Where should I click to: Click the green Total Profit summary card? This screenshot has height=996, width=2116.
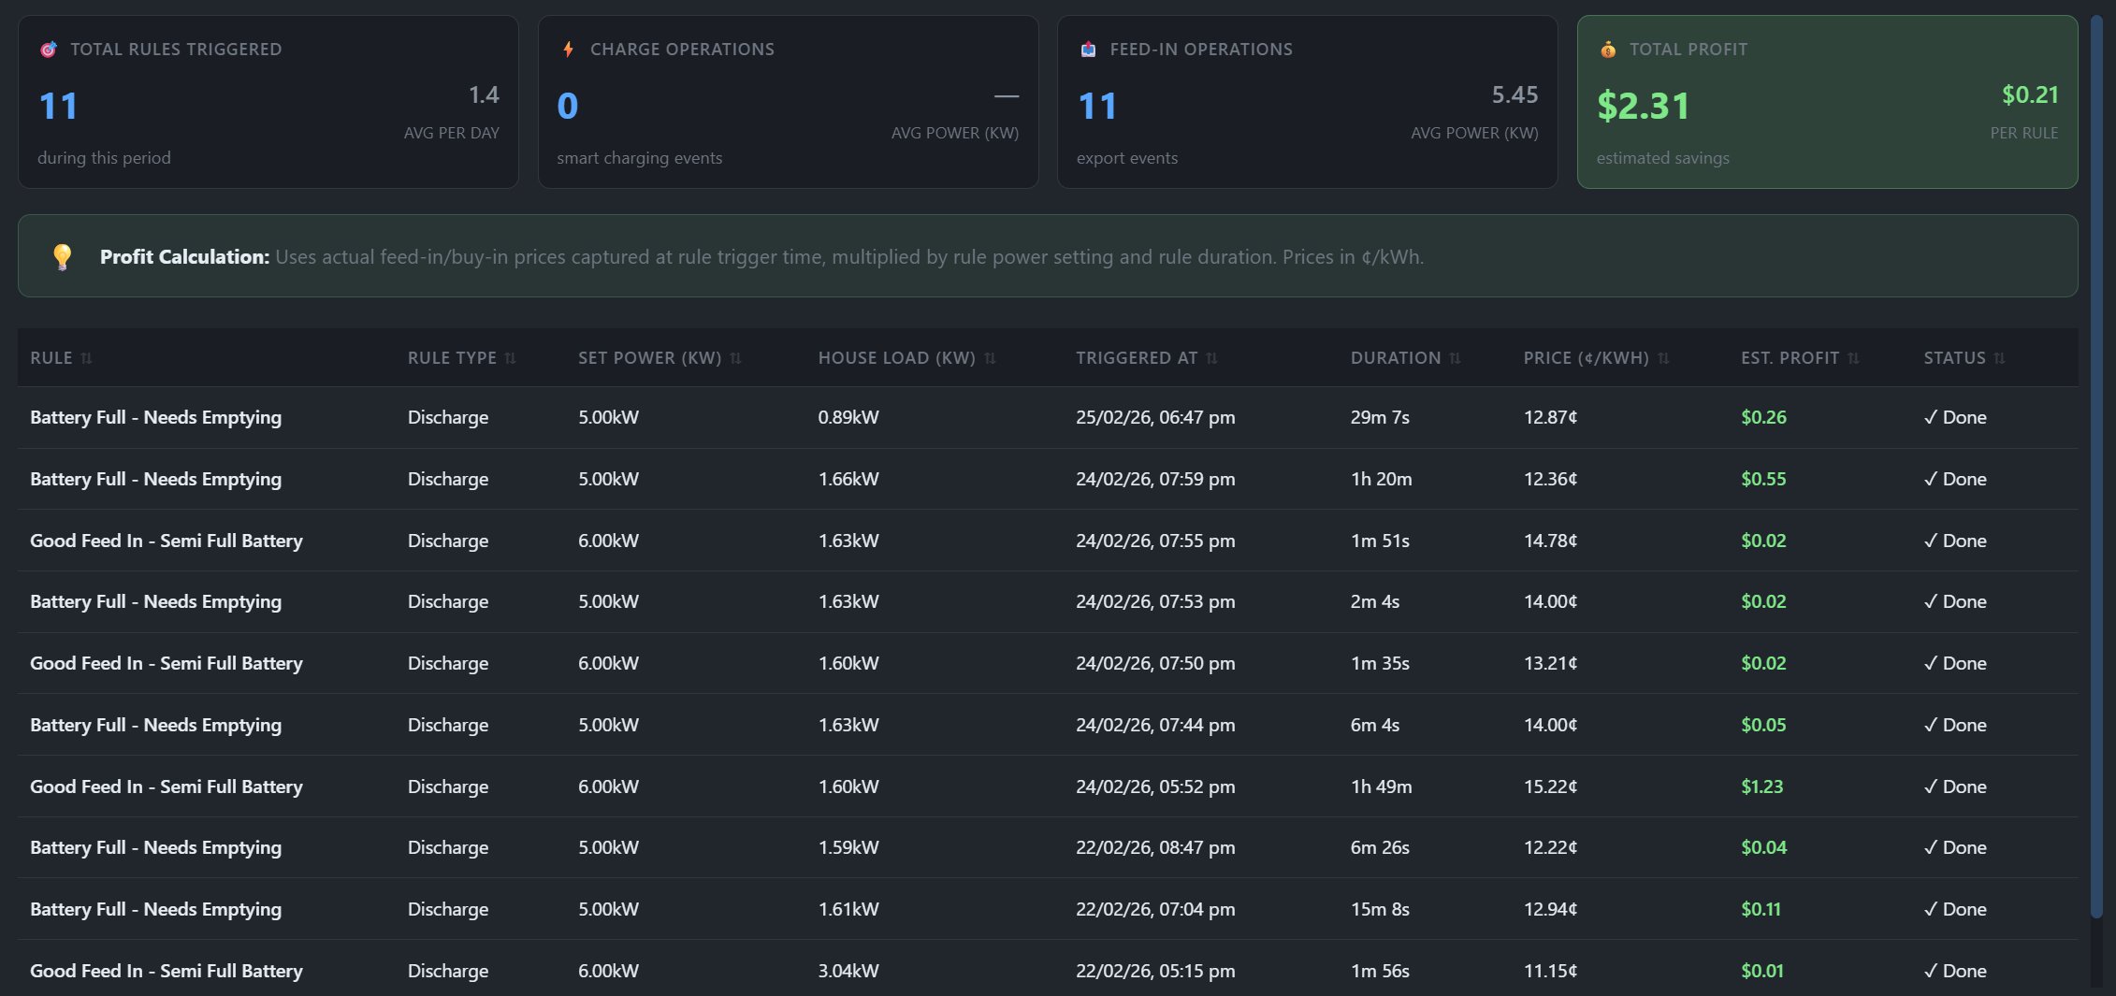(1827, 102)
